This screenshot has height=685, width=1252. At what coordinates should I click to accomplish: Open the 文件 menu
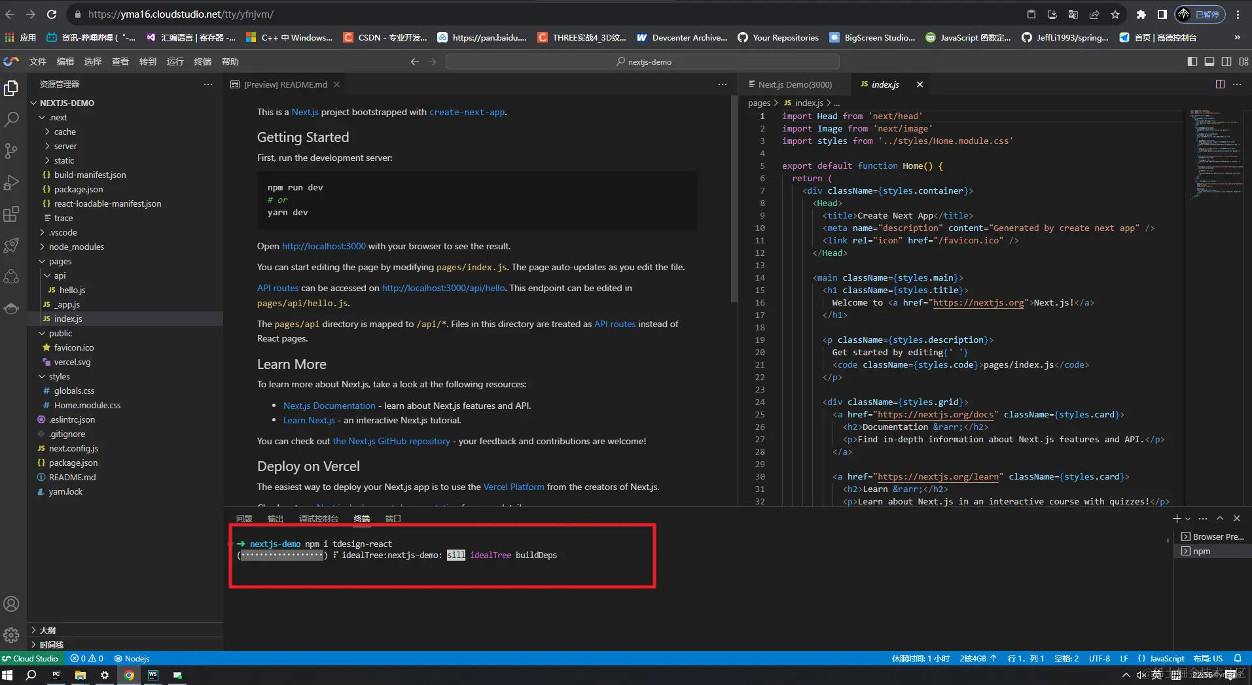pos(38,61)
